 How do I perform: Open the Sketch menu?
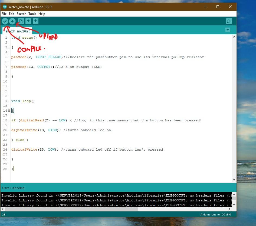21,14
